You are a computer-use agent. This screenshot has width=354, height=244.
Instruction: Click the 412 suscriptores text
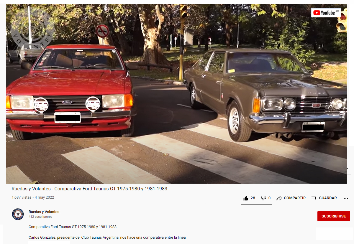pos(40,217)
